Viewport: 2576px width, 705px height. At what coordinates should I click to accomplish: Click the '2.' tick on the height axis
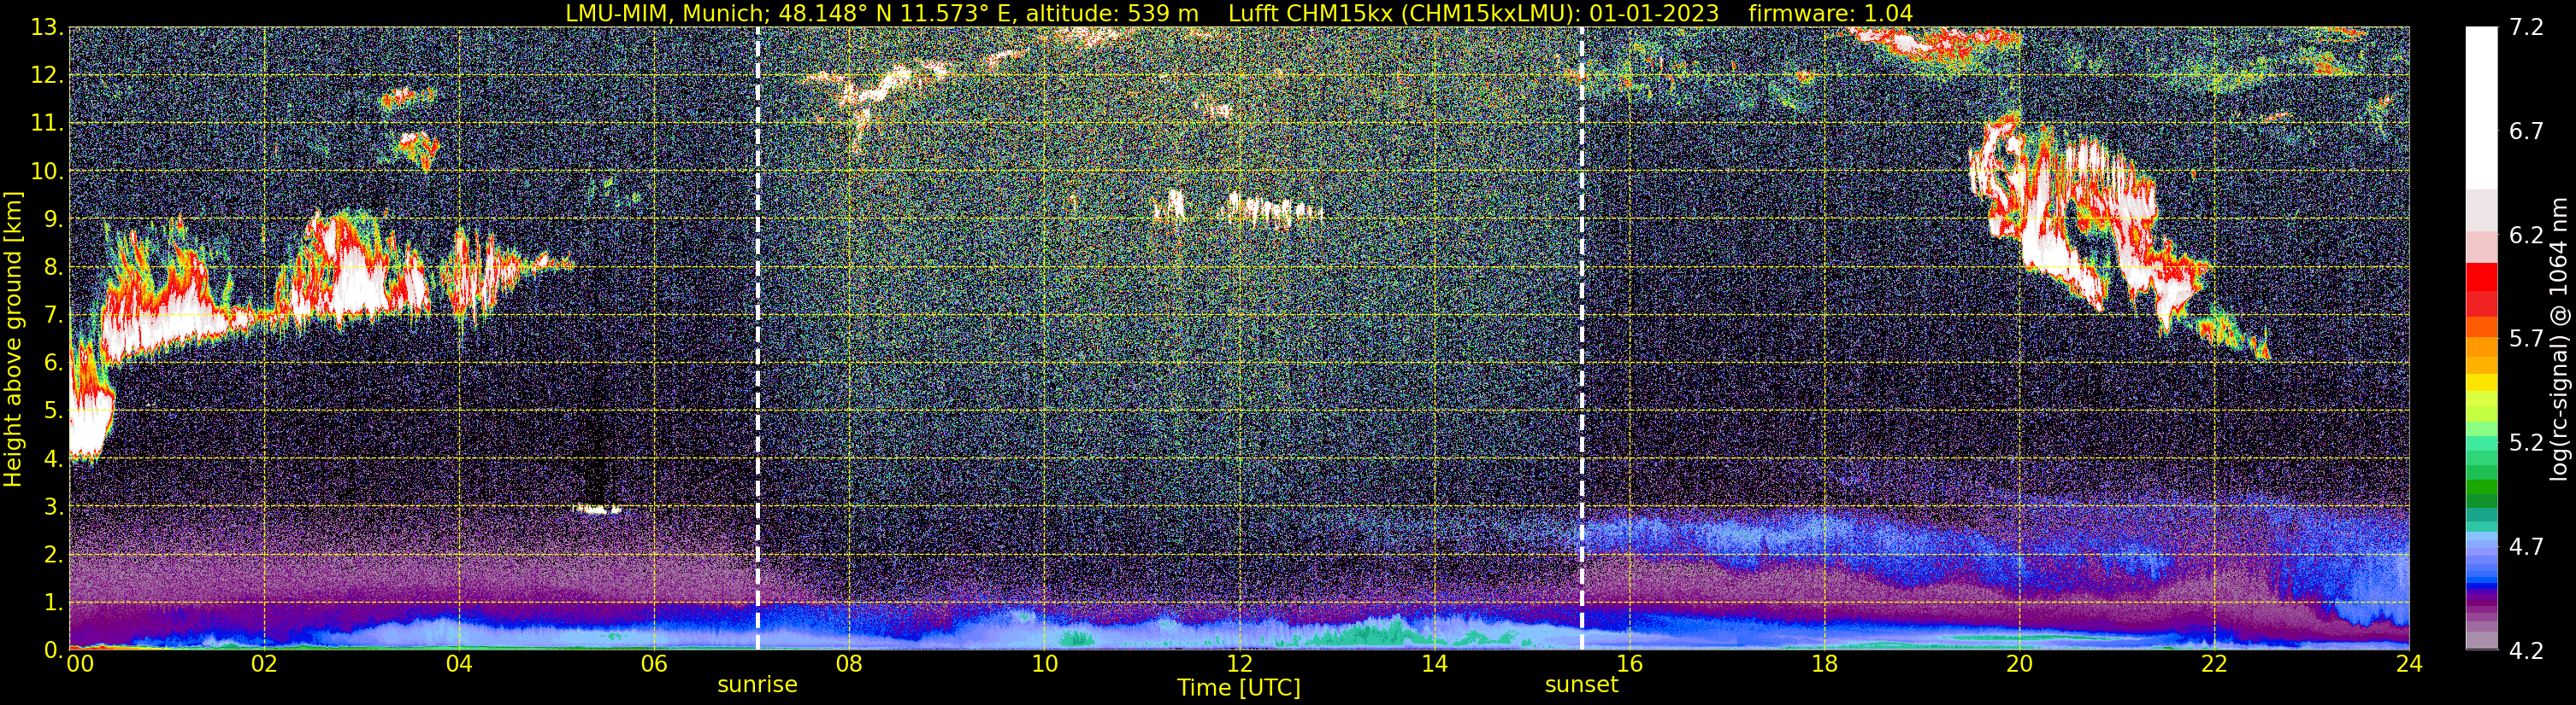(53, 556)
